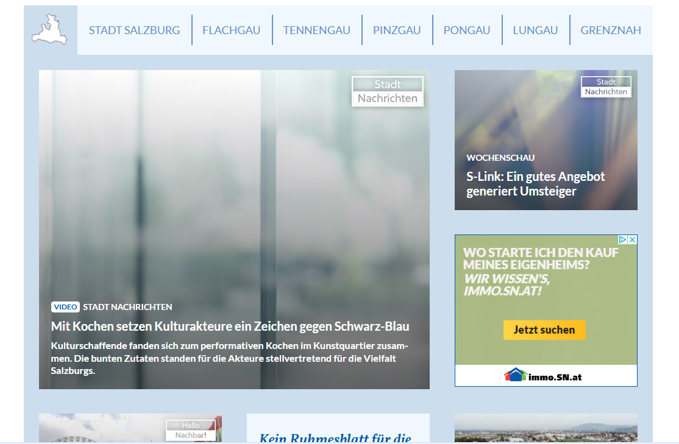
Task: Click the Stadt Nachrichten badge on the large image
Action: 388,91
